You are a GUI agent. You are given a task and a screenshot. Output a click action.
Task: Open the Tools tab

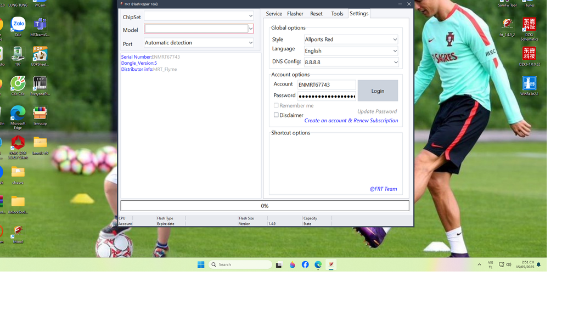click(337, 14)
